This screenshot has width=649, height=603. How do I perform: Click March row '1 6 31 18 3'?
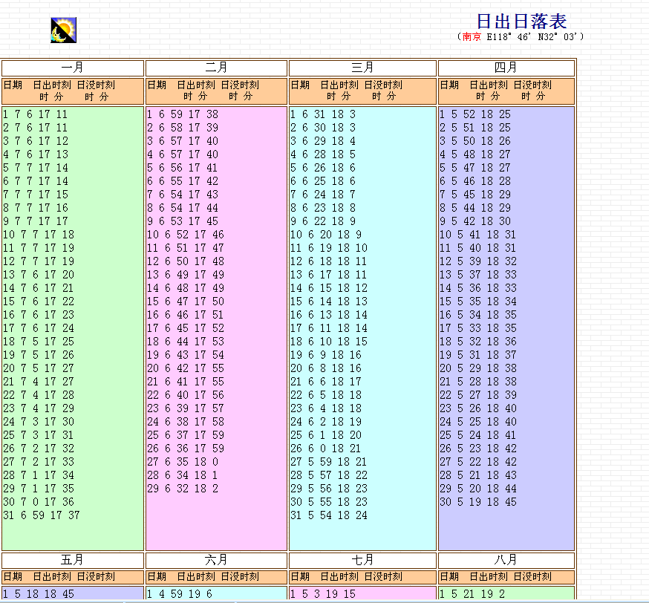323,114
